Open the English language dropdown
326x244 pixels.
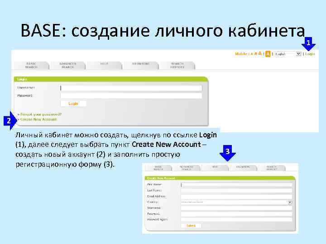(x=288, y=54)
